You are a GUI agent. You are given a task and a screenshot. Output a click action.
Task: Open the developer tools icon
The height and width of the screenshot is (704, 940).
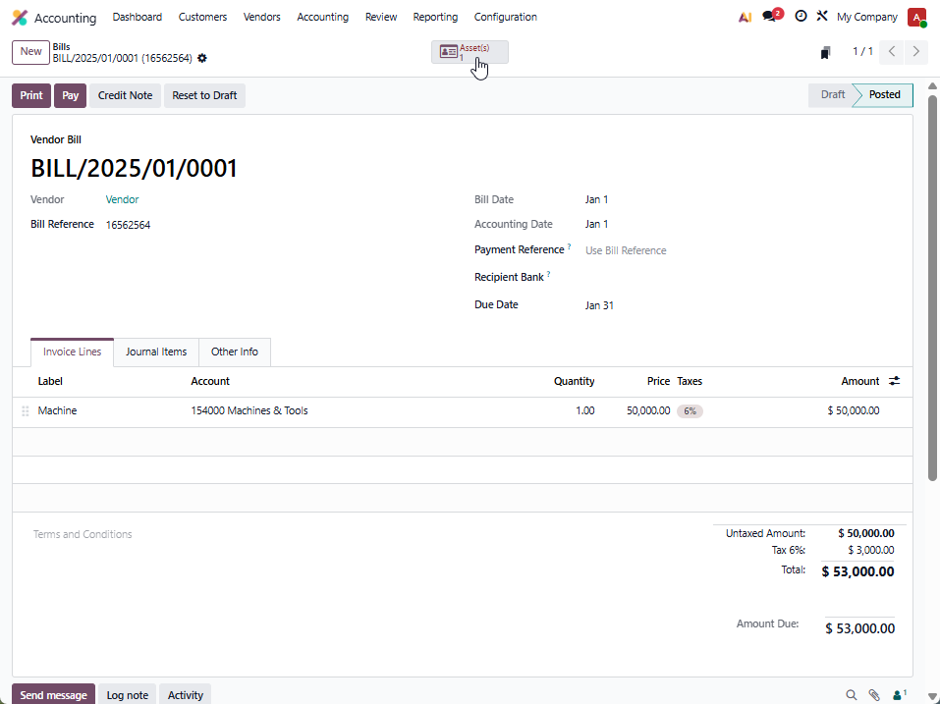tap(822, 17)
